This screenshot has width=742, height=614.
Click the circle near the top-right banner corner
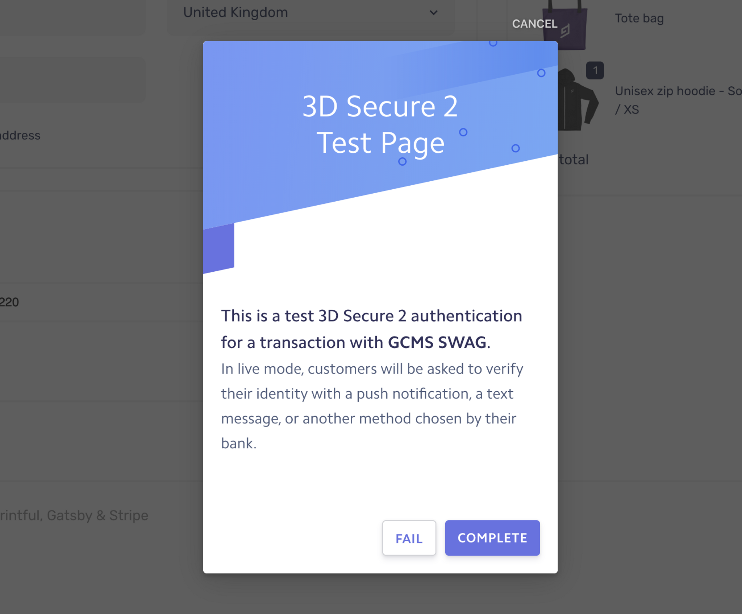(x=541, y=73)
